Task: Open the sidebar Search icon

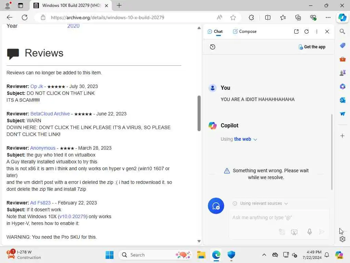Action: (342, 32)
